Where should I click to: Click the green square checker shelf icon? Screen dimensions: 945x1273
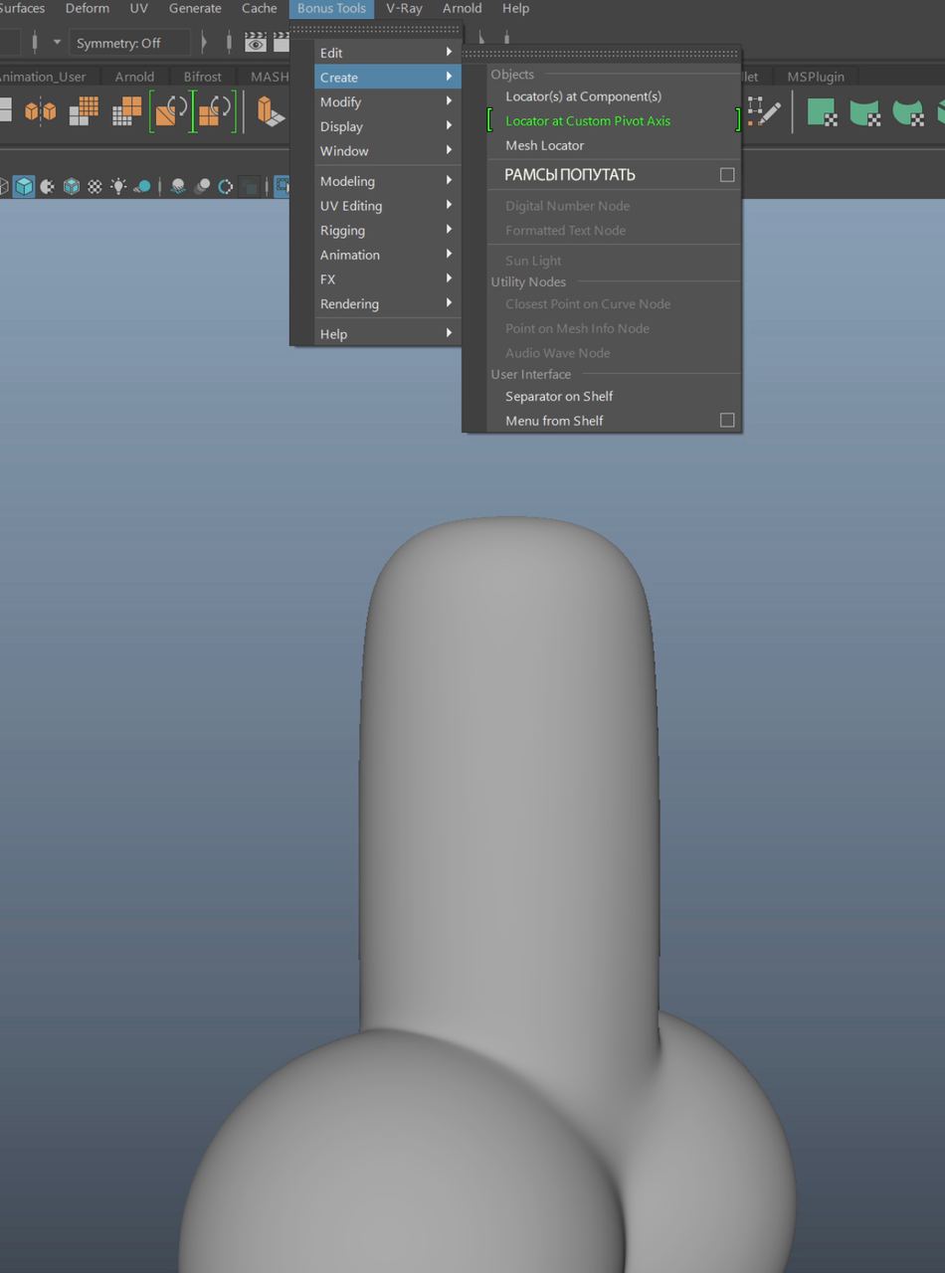click(x=822, y=111)
